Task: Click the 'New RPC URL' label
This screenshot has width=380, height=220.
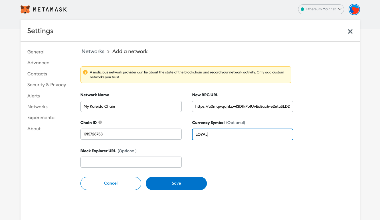Action: (205, 95)
